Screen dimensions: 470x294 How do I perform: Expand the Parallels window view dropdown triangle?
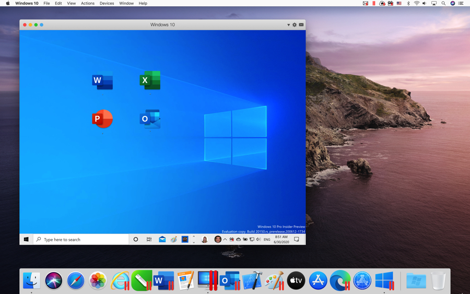[288, 25]
